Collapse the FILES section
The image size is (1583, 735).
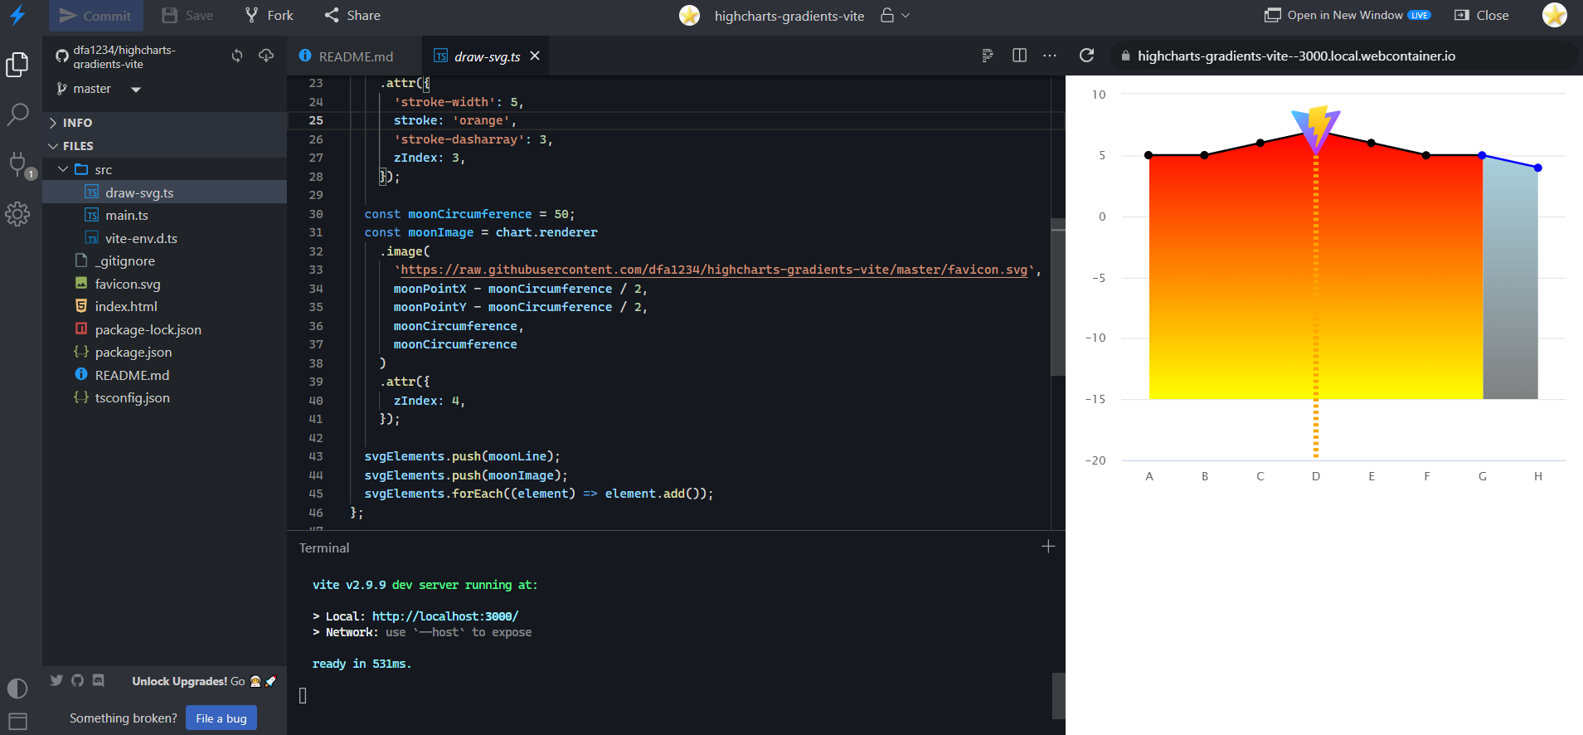tap(164, 146)
